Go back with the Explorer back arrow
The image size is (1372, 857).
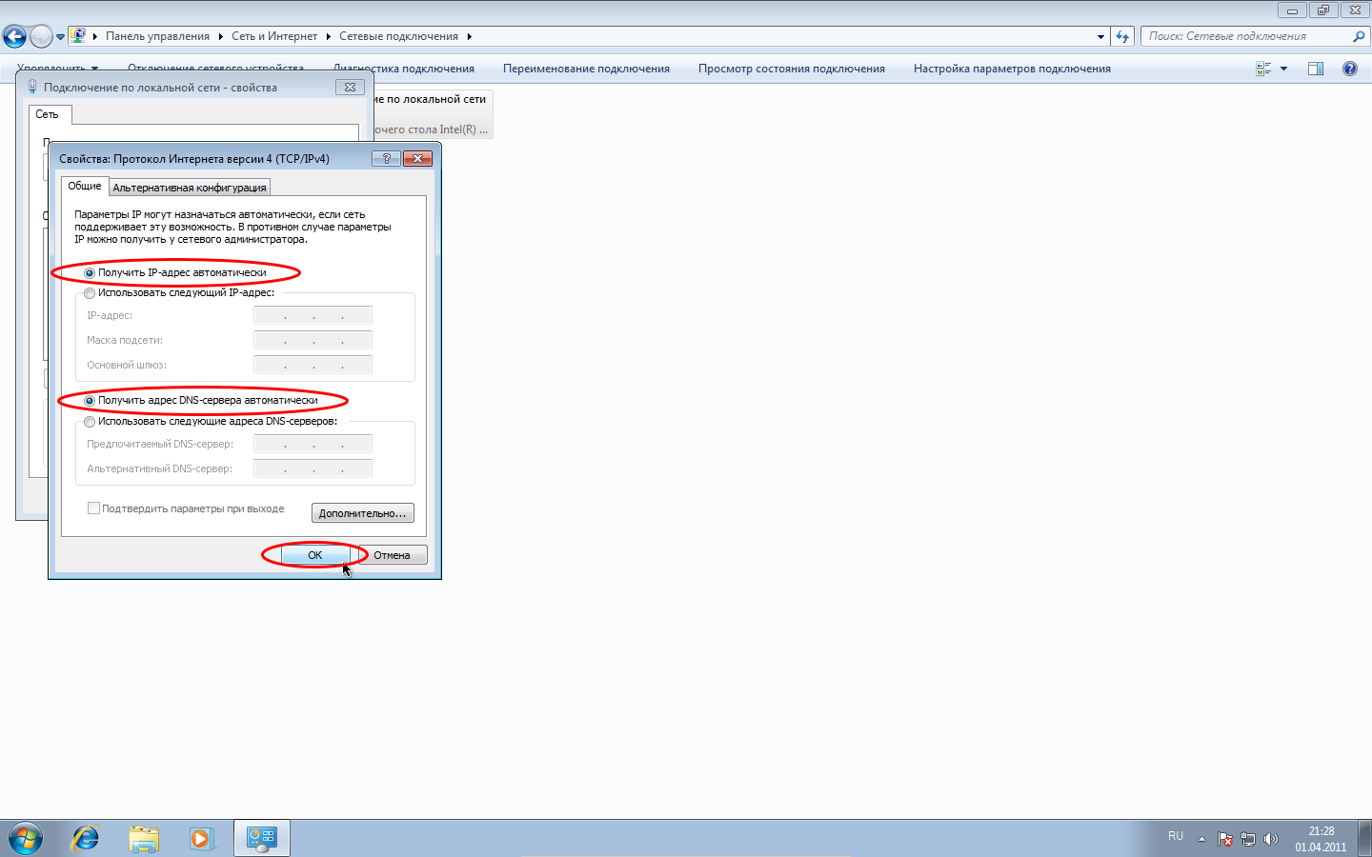coord(14,37)
